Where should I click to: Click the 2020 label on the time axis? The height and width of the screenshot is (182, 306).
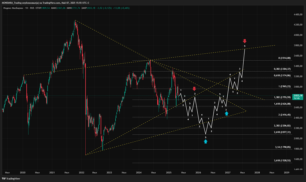tap(23, 173)
